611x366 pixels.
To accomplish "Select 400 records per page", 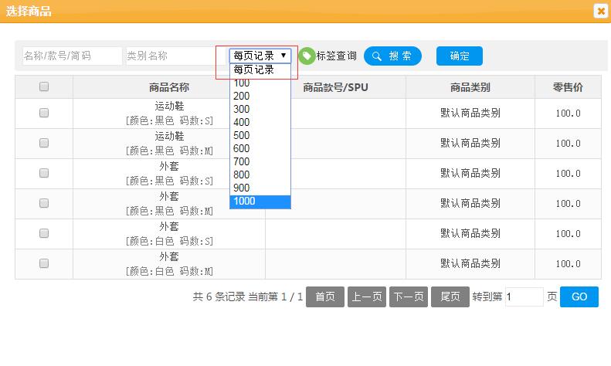I will point(260,122).
